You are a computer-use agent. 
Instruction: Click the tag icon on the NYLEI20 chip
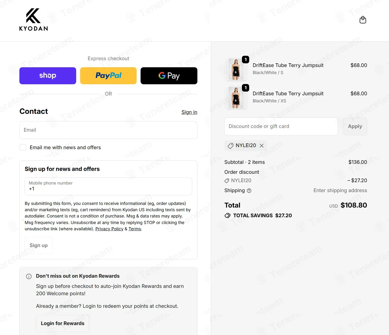click(230, 146)
